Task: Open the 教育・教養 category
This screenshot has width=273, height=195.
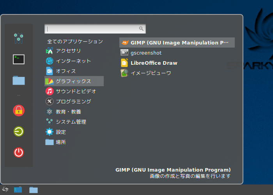Action: (x=74, y=112)
